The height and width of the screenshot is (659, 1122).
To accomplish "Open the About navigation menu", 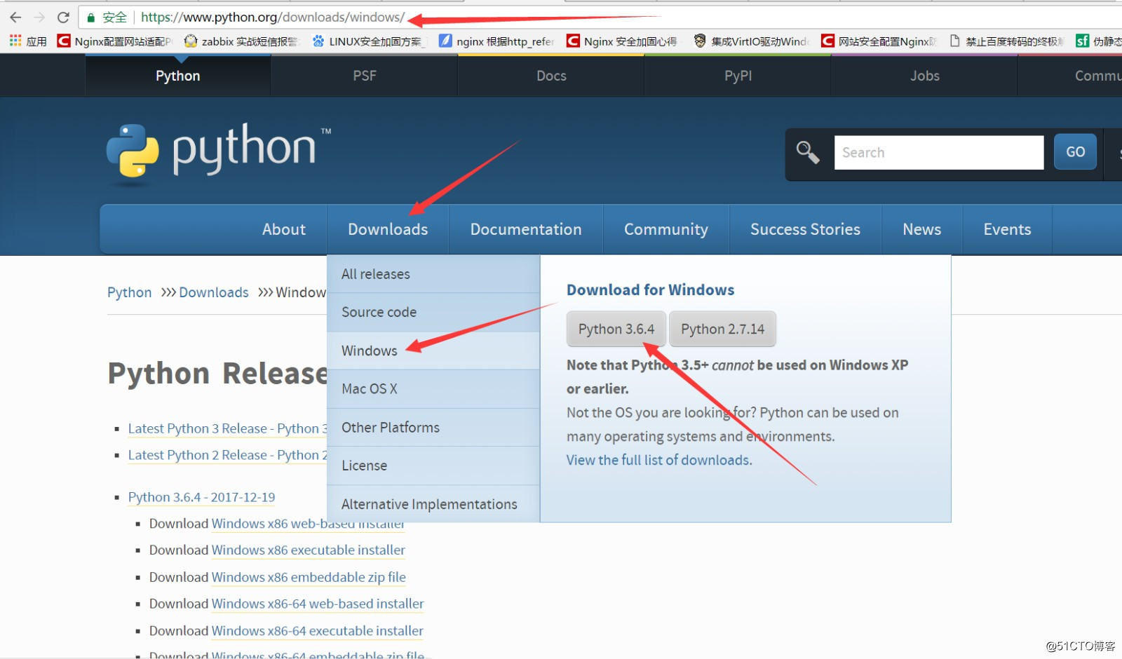I will 284,229.
